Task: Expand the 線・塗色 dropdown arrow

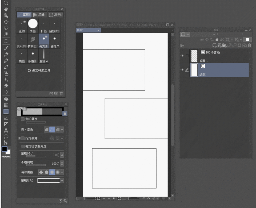Action: point(62,129)
